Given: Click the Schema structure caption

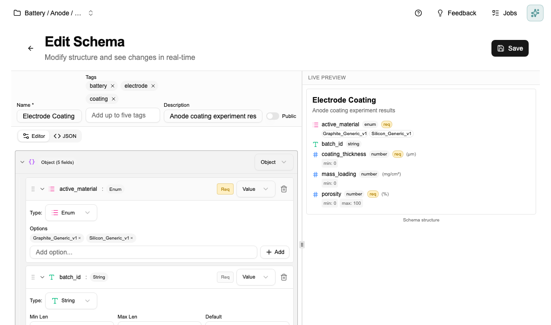Looking at the screenshot, I should [x=421, y=220].
